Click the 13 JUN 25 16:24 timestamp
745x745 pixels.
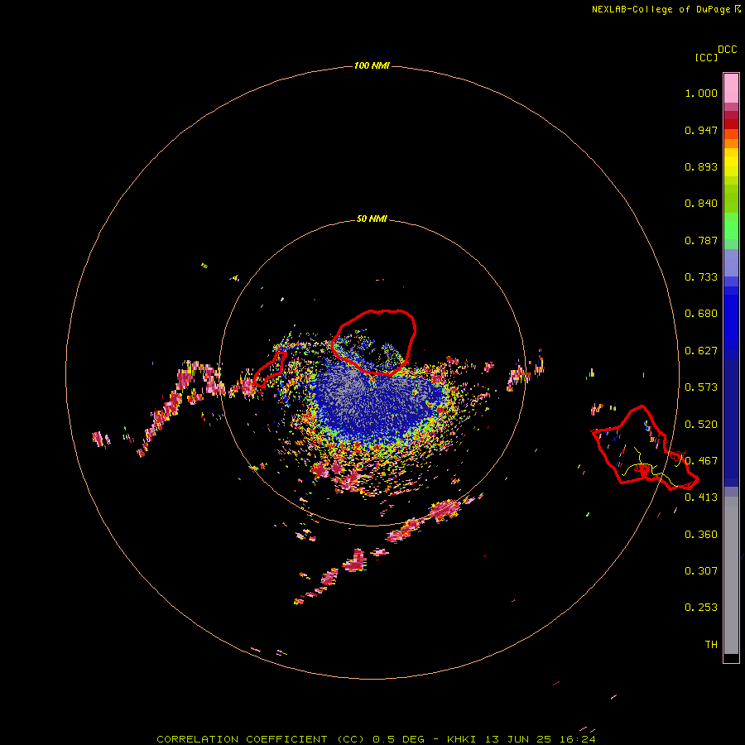point(541,739)
